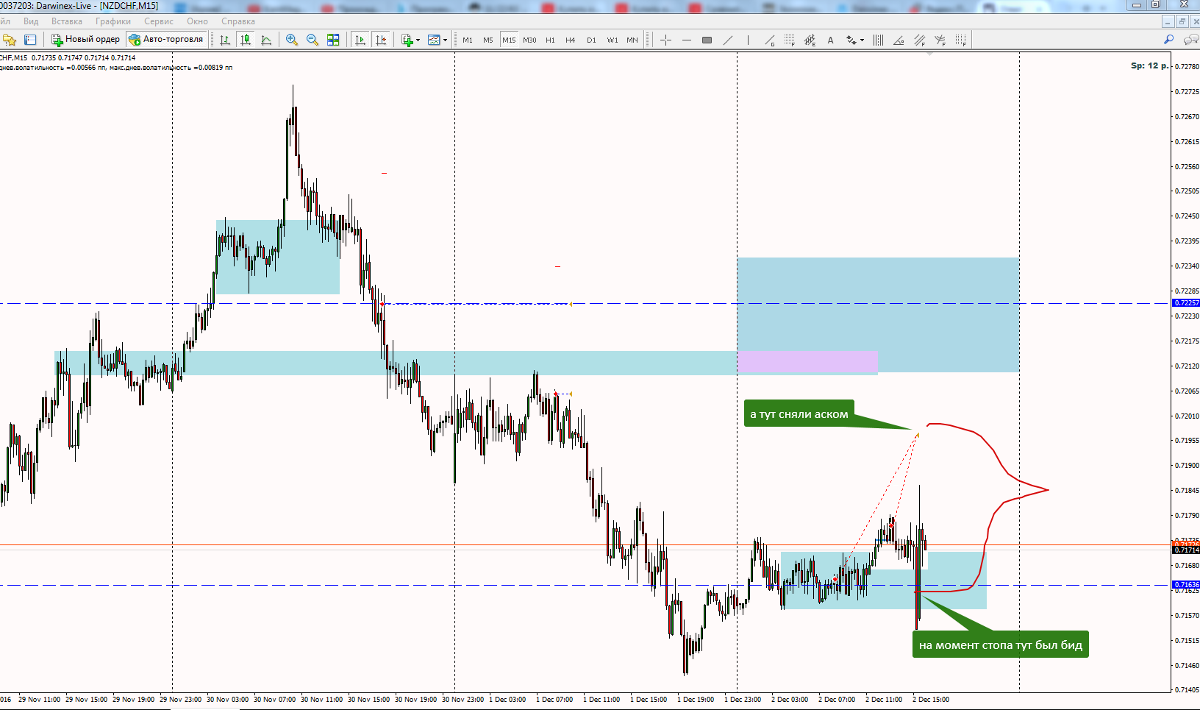This screenshot has height=710, width=1200.
Task: Zoom in on the chart
Action: click(292, 40)
